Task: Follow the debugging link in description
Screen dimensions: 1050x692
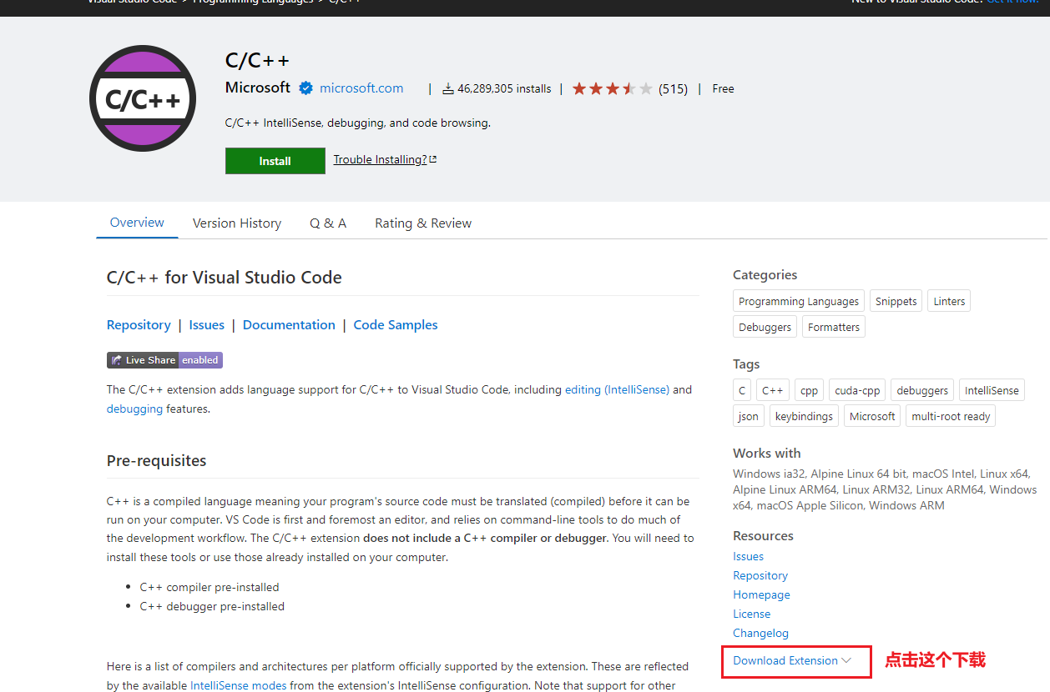Action: [134, 409]
